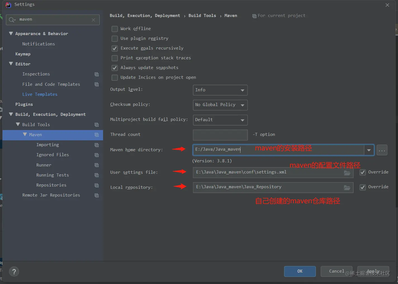Uncheck Always update snapshots

[x=115, y=68]
